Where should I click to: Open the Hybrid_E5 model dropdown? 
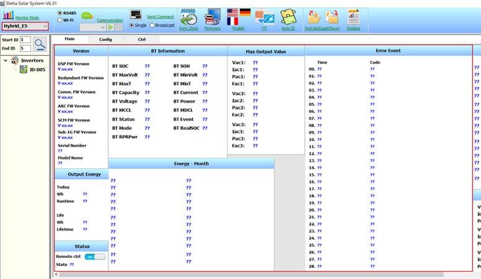tap(25, 26)
